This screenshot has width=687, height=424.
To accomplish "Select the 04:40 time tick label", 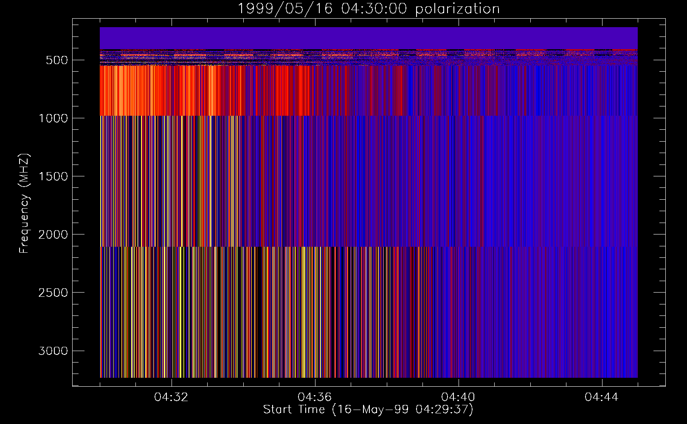I will click(x=458, y=397).
